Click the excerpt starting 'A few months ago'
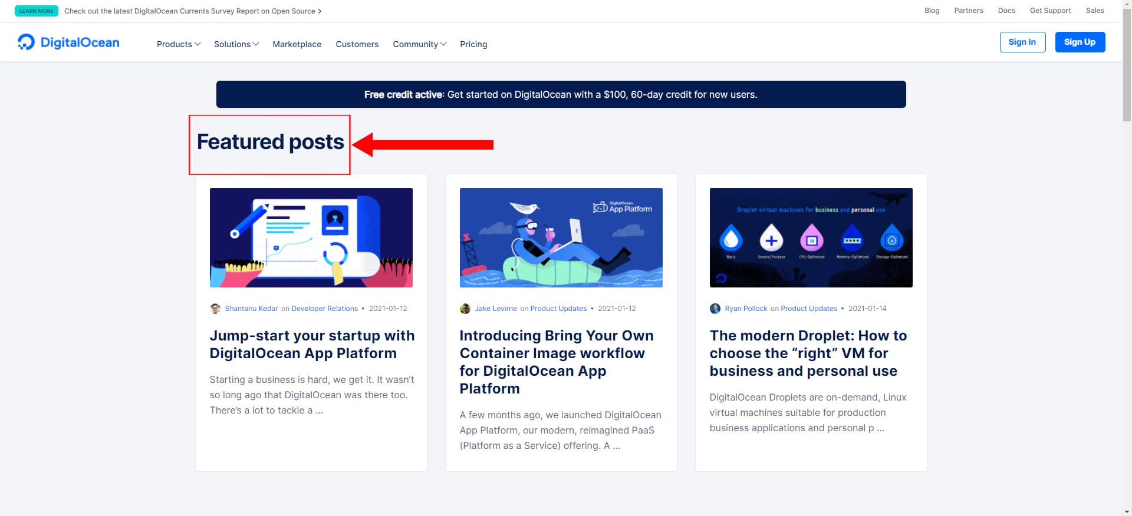1132x516 pixels. coord(561,431)
